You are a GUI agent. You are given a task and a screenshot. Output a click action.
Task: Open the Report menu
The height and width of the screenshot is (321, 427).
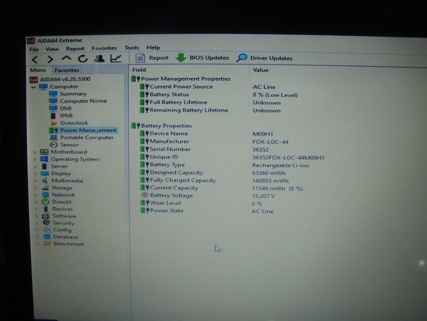point(75,49)
